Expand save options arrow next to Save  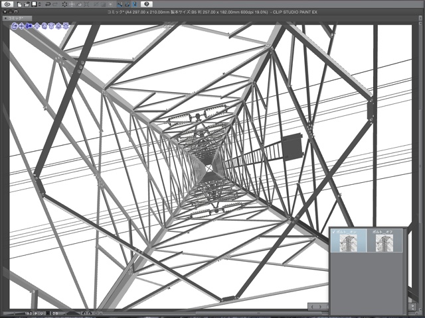40,5
